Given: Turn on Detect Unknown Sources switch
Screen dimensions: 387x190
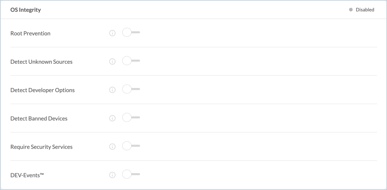Looking at the screenshot, I should pos(131,61).
